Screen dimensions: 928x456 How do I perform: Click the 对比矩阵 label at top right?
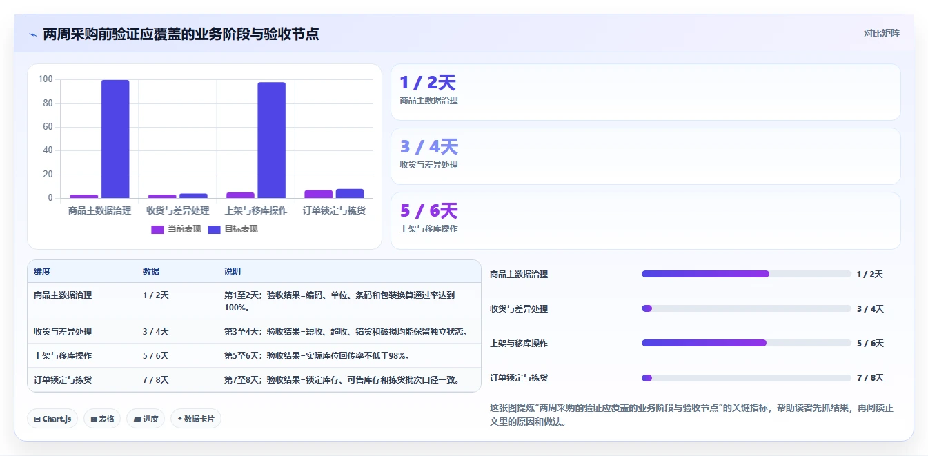tap(882, 33)
